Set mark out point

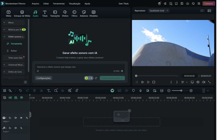(177, 82)
